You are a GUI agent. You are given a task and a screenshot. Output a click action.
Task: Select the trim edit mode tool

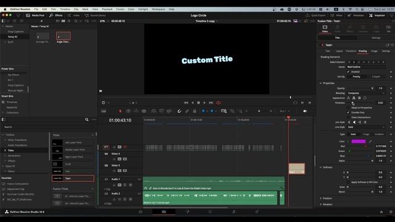(128, 111)
